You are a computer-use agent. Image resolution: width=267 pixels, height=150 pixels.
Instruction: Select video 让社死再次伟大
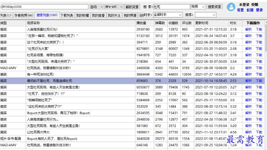(38, 132)
